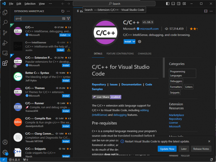Screen dimensions: 216x162
Task: Clear the extensions search results
Action: [x=64, y=18]
